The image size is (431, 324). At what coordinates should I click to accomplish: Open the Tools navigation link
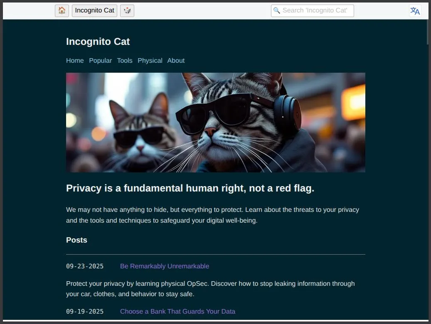click(125, 61)
